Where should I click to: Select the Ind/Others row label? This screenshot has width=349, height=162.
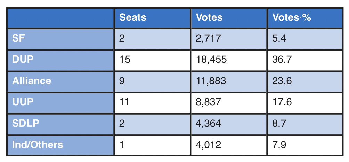click(38, 144)
